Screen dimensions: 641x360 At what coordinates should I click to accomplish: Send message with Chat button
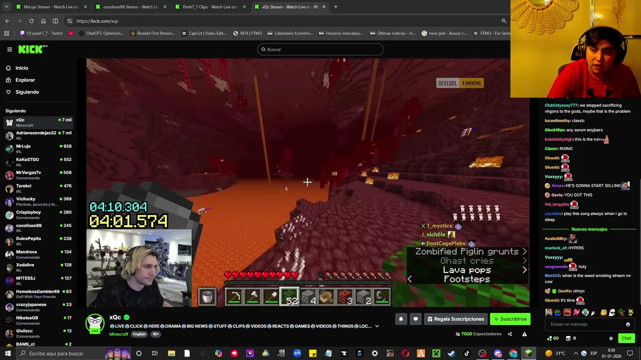click(x=626, y=338)
